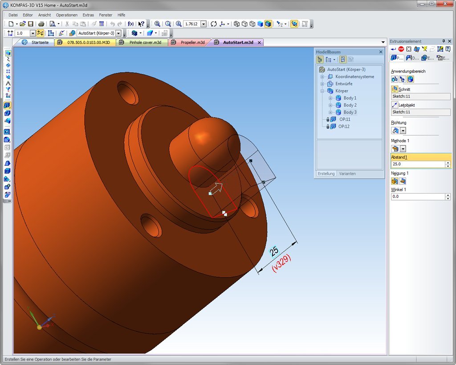This screenshot has height=365, width=456.
Task: Toggle shaded with edges display mode
Action: click(268, 24)
